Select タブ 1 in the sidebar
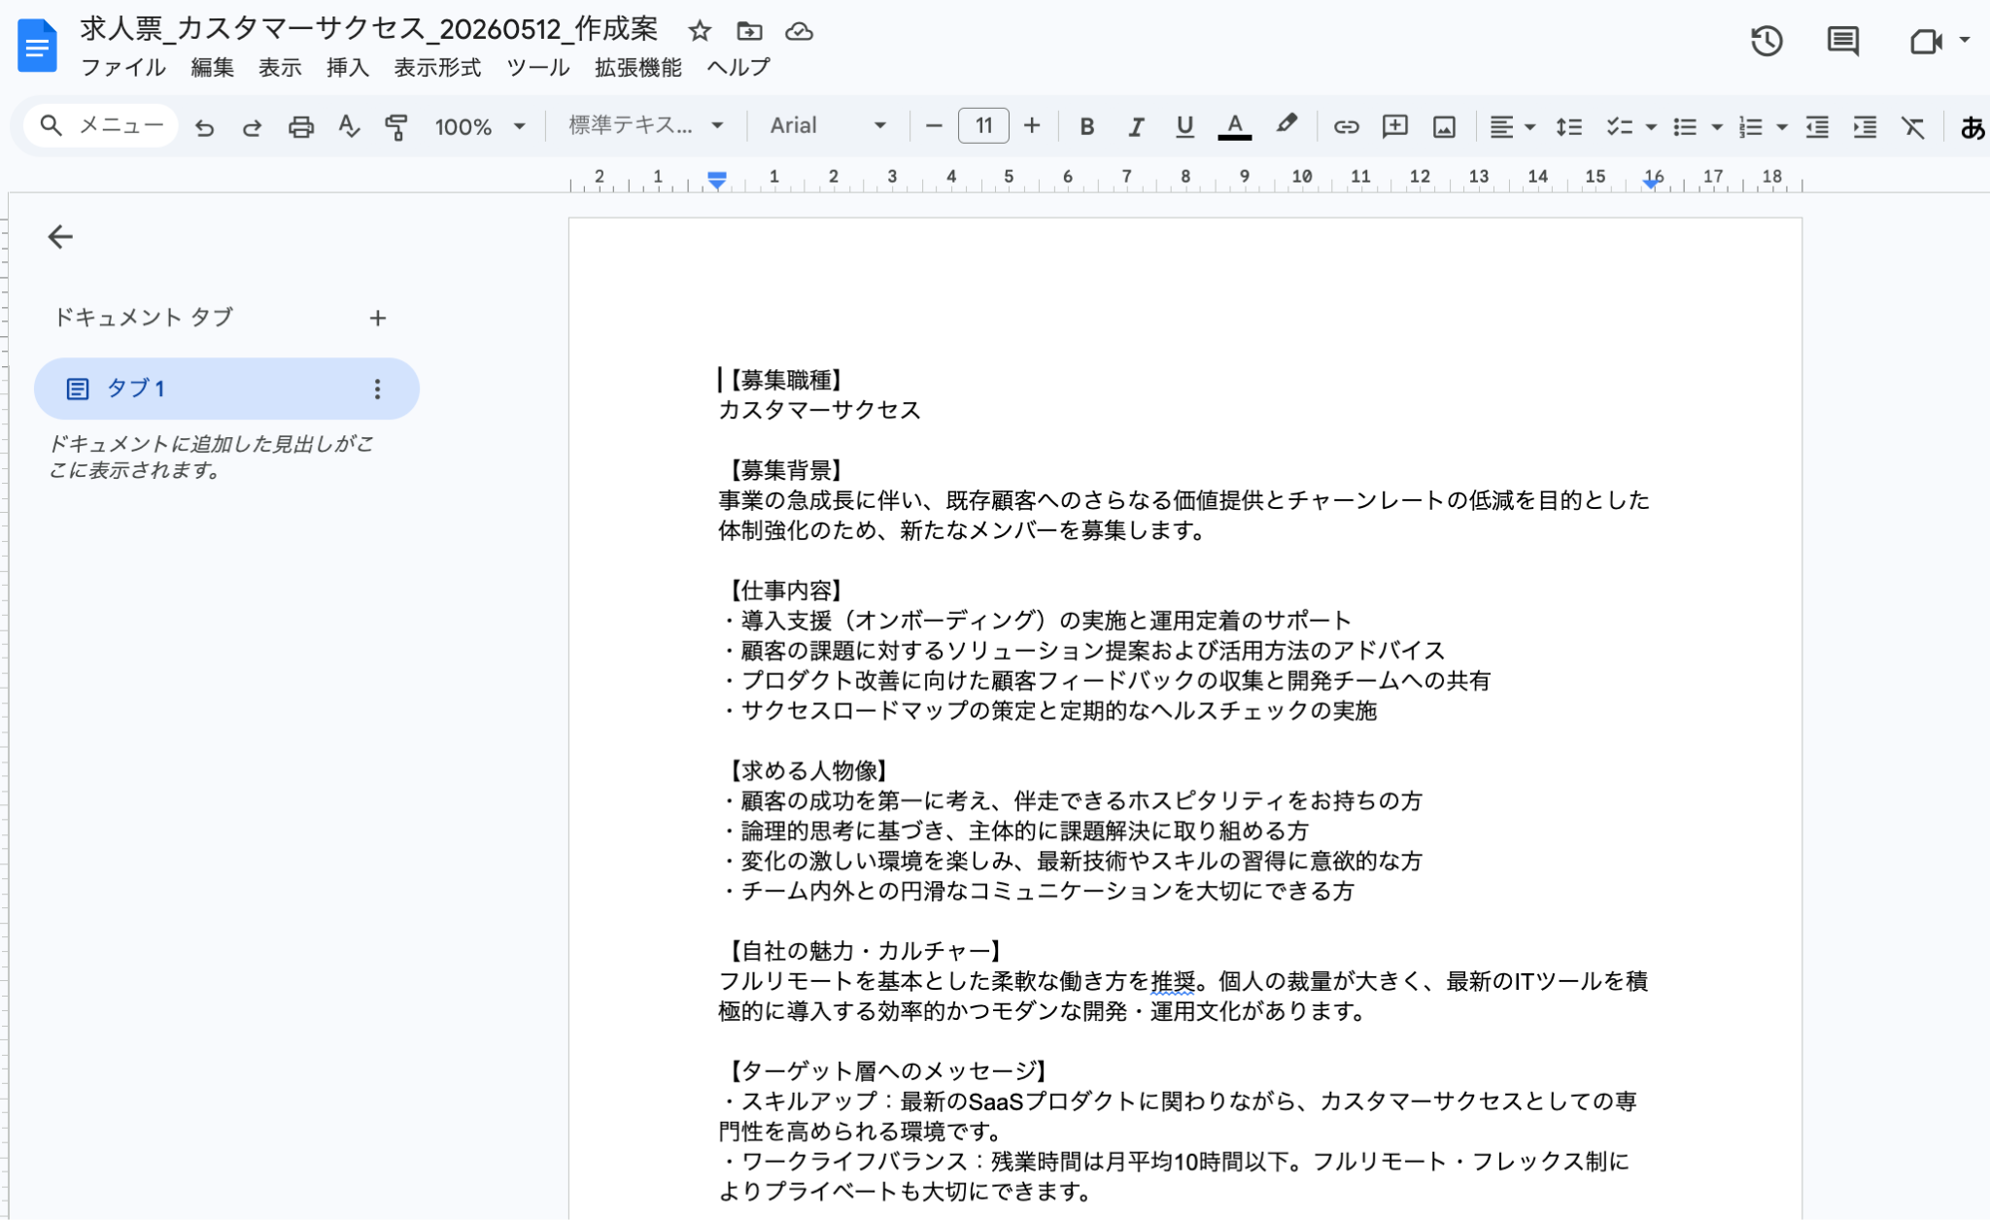This screenshot has height=1220, width=1990. pyautogui.click(x=226, y=389)
